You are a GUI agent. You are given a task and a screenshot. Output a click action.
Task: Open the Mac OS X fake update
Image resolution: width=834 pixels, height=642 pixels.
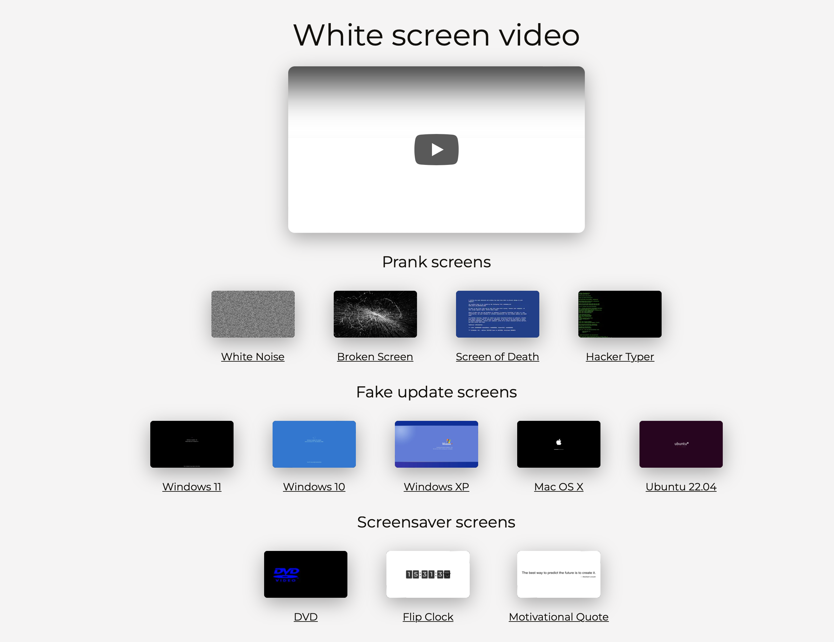click(559, 487)
